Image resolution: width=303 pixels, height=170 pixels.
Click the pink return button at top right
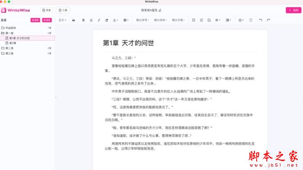293,10
